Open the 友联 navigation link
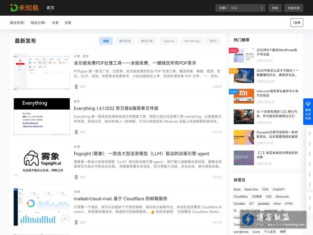This screenshot has width=313, height=235. tap(68, 23)
